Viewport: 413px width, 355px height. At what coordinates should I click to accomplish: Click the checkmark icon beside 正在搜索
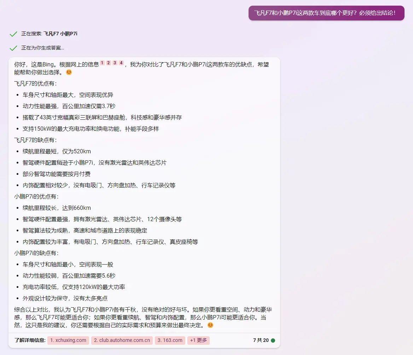tap(13, 34)
